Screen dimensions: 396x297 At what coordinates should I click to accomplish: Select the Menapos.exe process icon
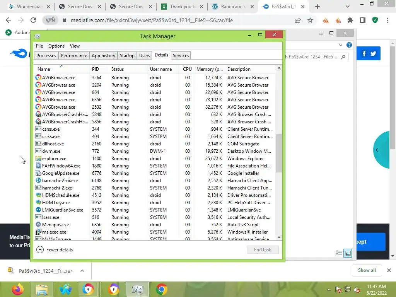38,225
